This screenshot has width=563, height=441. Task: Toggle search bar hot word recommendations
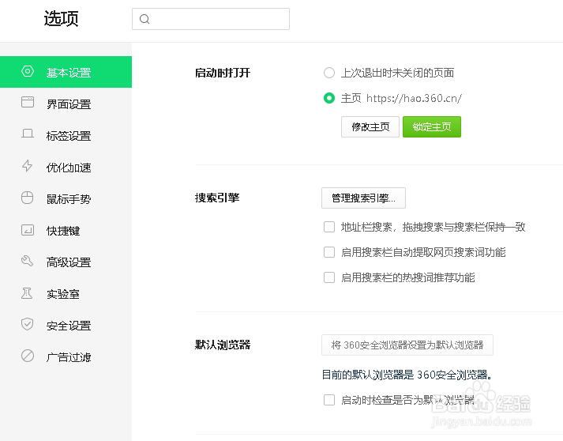click(329, 277)
